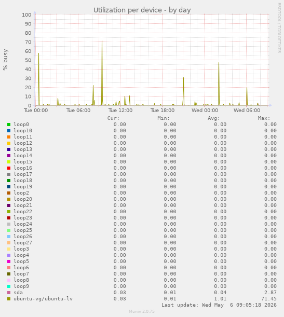284x317 pixels.
Task: Click the 'Min:' column header
Action: point(164,118)
